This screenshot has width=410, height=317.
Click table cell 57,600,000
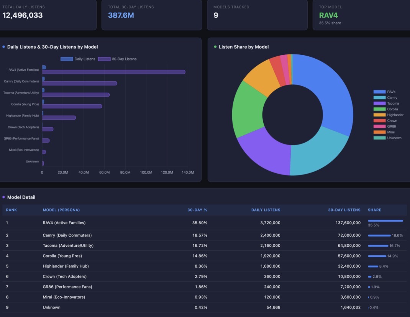(349, 256)
